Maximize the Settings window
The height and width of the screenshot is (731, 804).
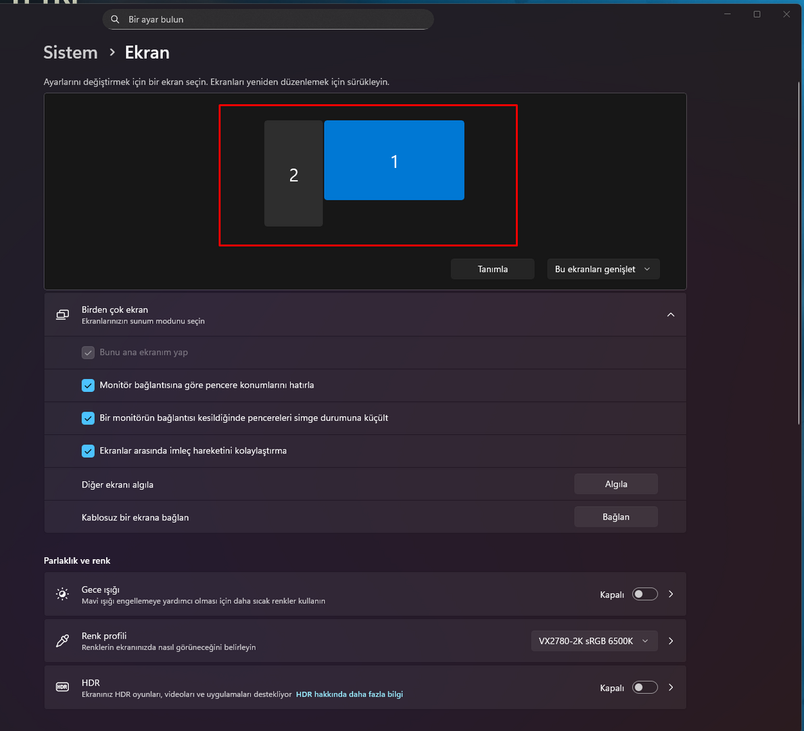(x=757, y=14)
